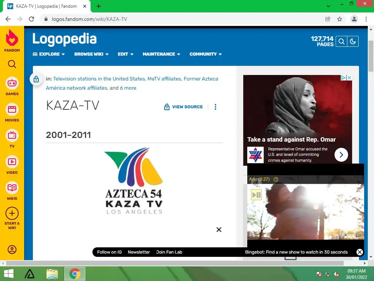Click the ad info question mark icon
374x281 pixels.
pyautogui.click(x=276, y=179)
